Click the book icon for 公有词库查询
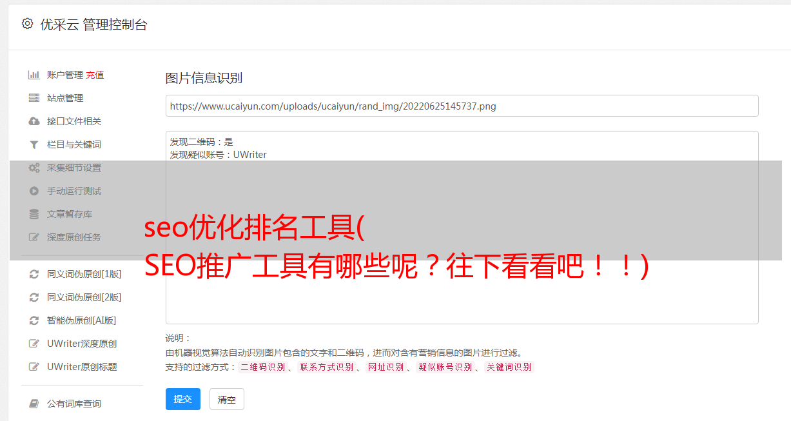Image resolution: width=791 pixels, height=421 pixels. (34, 404)
